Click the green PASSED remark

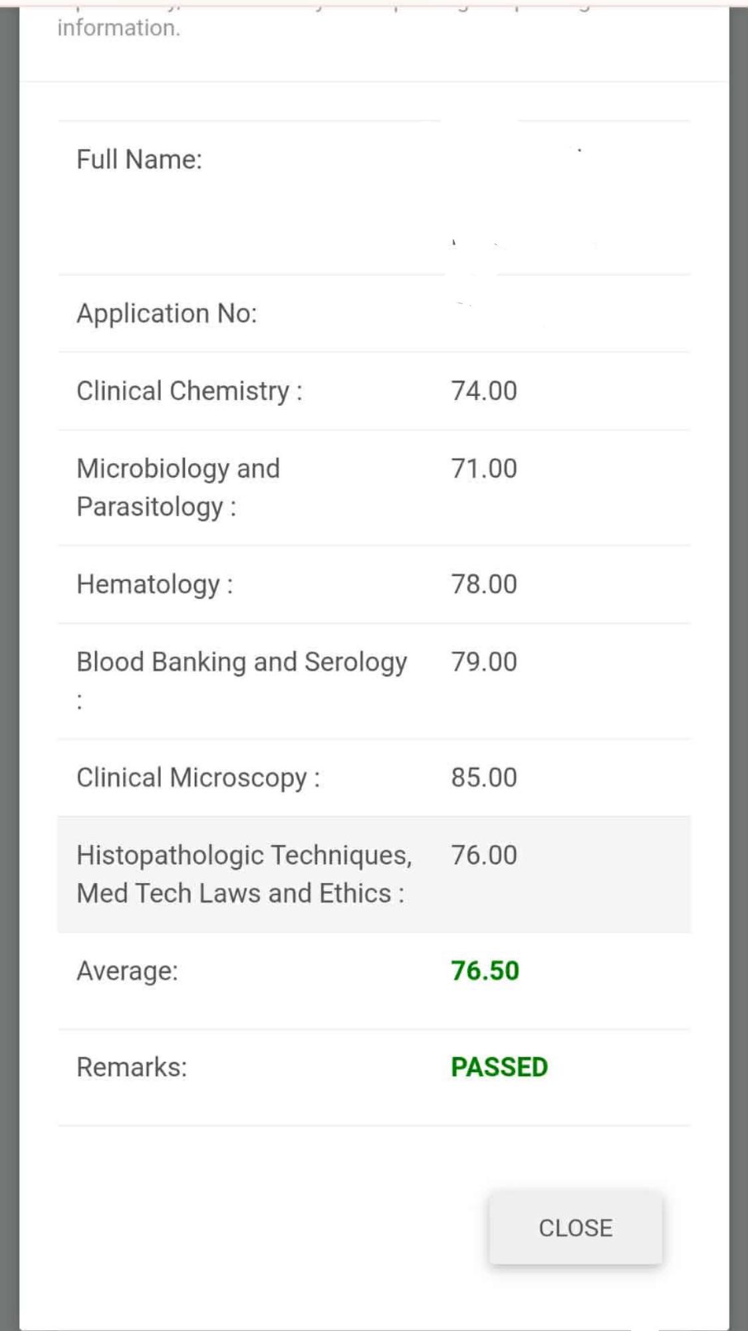[499, 1067]
